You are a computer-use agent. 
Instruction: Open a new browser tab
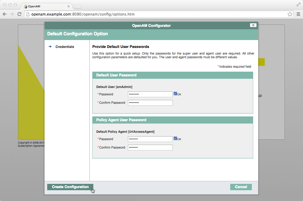click(x=77, y=6)
